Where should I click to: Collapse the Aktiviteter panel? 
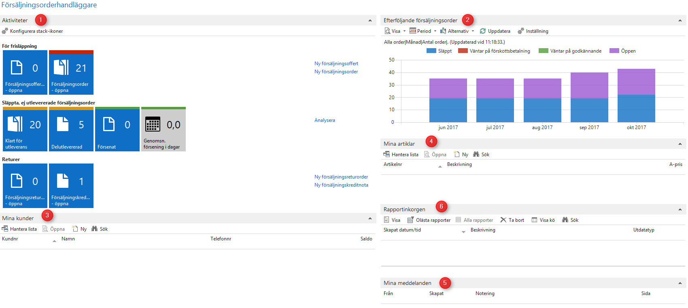[x=370, y=21]
